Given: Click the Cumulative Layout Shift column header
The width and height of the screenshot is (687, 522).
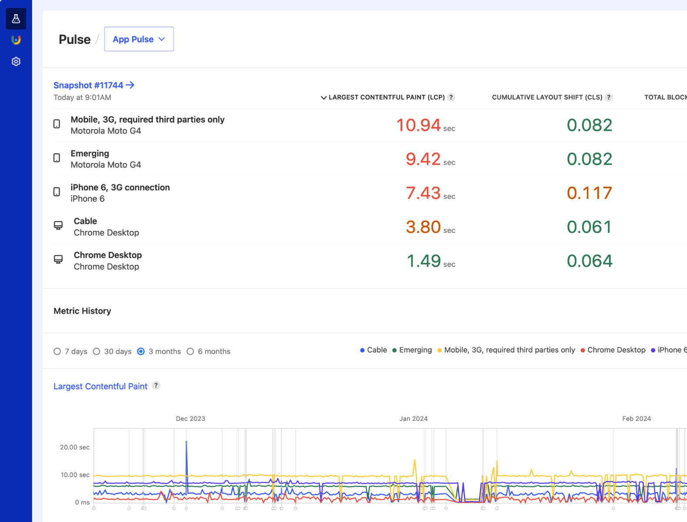Looking at the screenshot, I should click(547, 97).
